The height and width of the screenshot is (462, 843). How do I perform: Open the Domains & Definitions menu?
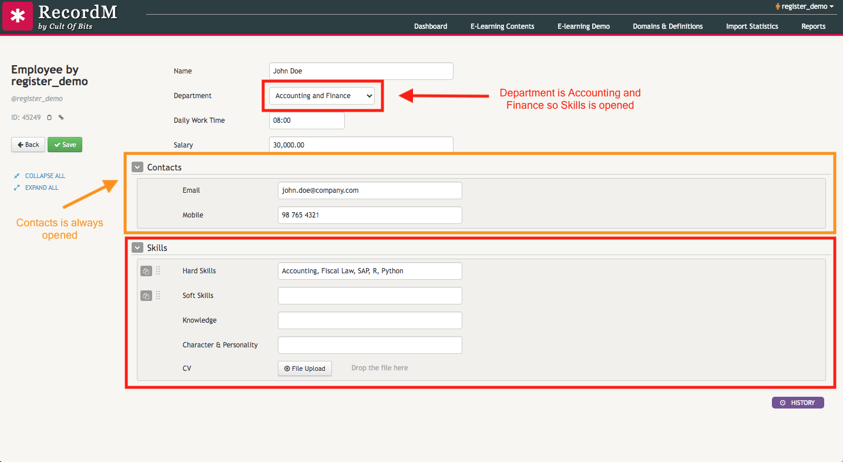tap(667, 26)
